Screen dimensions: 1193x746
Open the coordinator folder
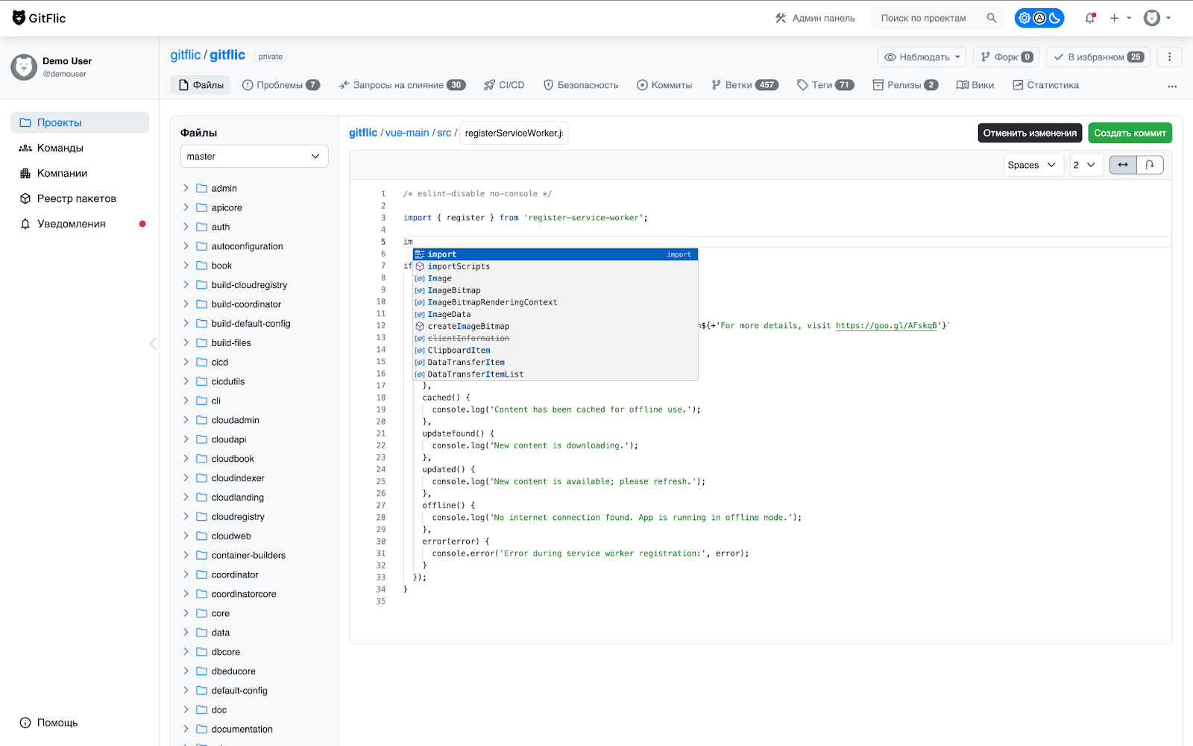coord(235,574)
